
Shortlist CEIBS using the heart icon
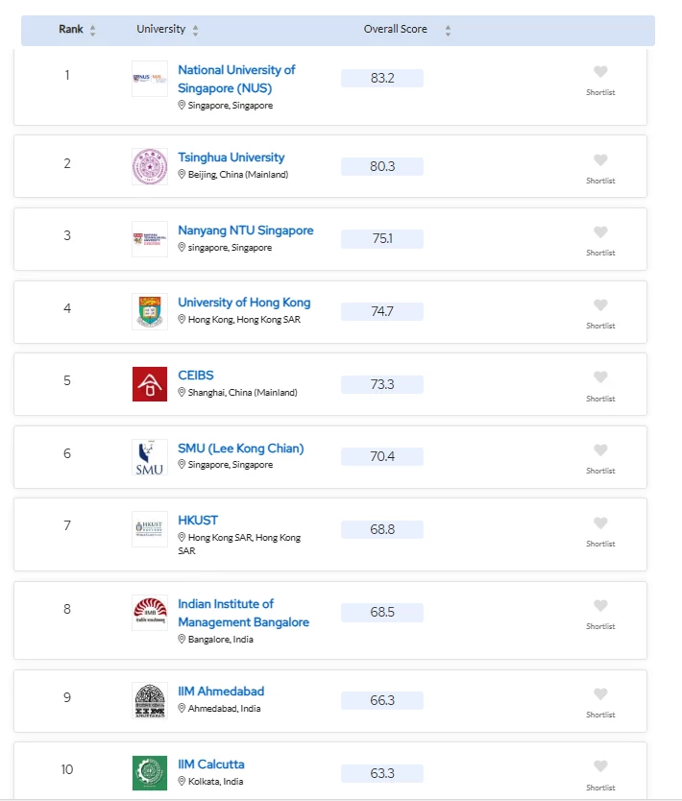point(600,377)
